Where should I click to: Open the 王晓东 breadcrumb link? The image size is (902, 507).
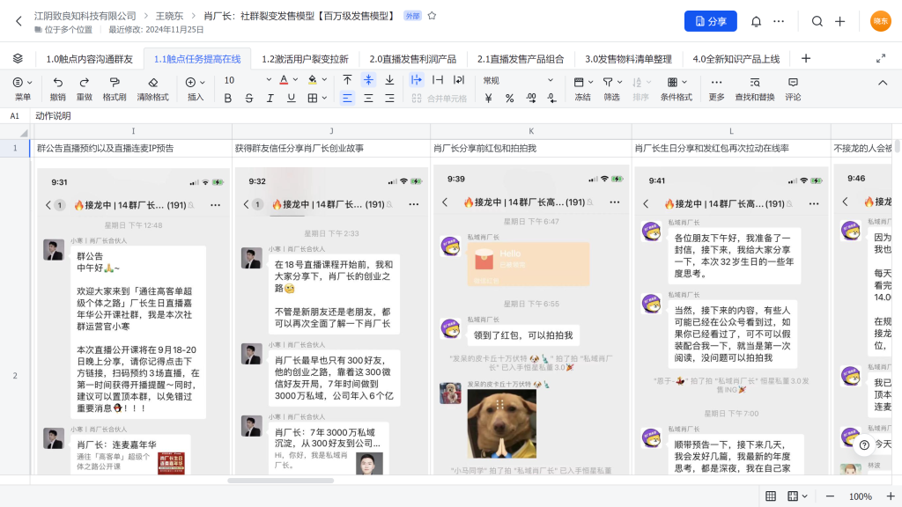coord(169,16)
